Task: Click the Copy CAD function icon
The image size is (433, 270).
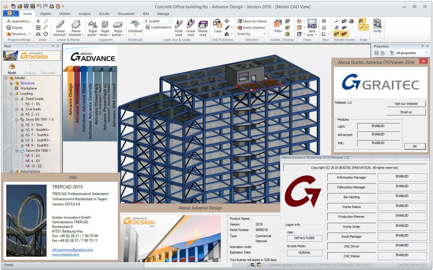Action: (x=218, y=24)
